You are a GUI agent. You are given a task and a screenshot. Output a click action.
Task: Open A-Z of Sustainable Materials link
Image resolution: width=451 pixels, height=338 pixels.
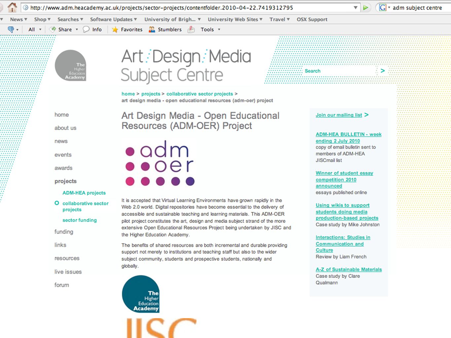click(x=349, y=269)
